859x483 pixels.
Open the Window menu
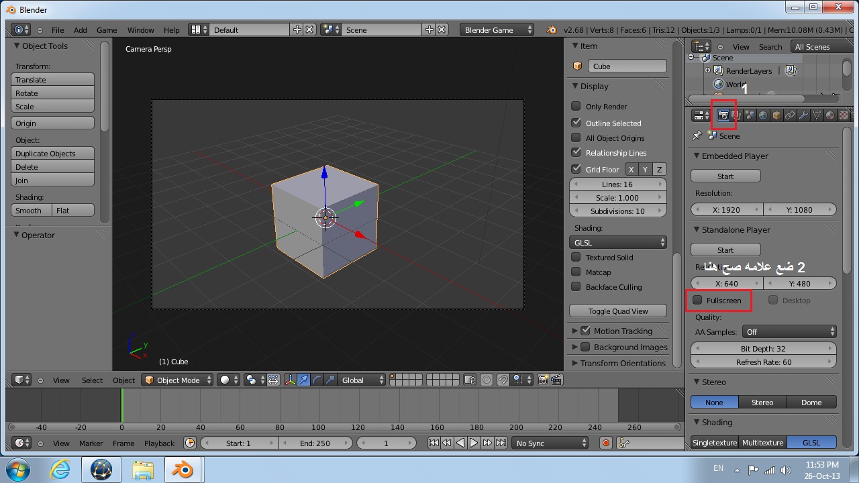[x=140, y=30]
